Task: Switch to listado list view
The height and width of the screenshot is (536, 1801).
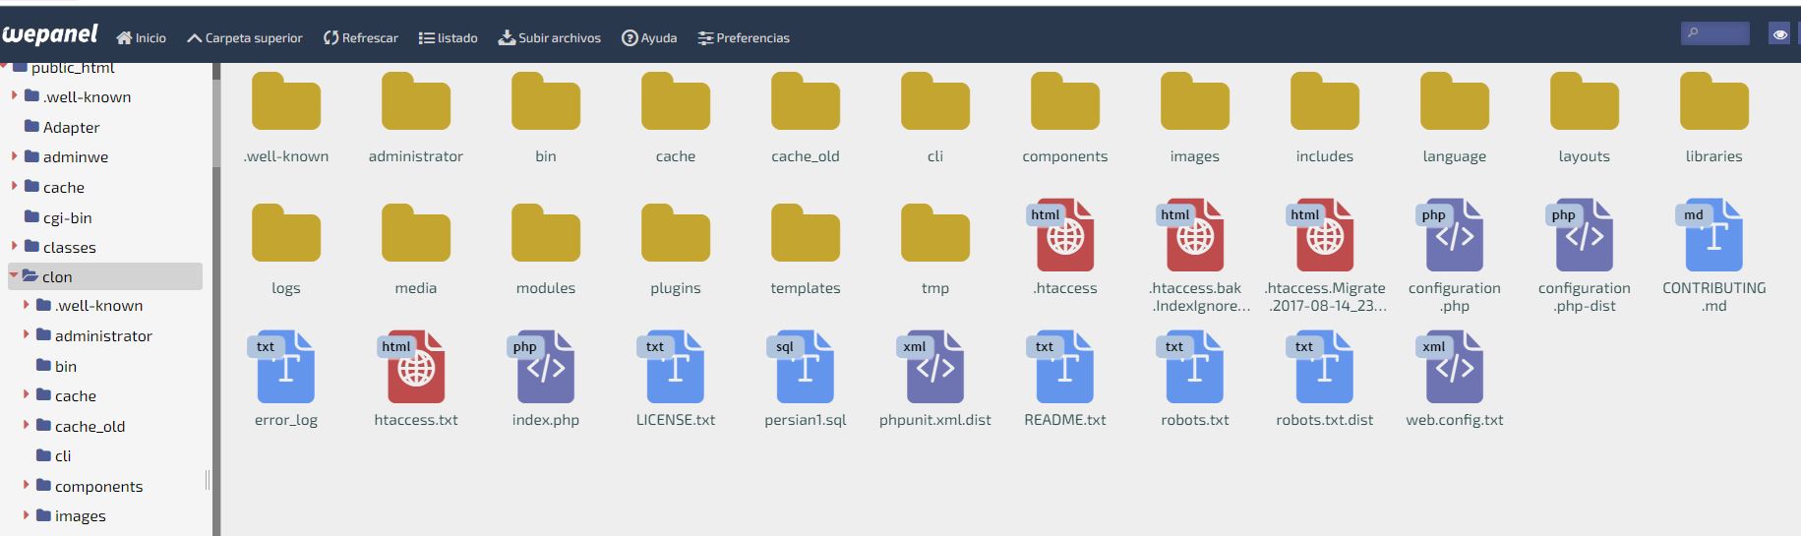Action: [448, 37]
